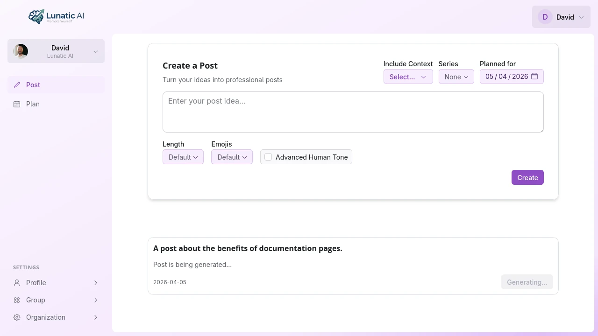Click the grid icon beside Group
The height and width of the screenshot is (336, 598).
17,300
